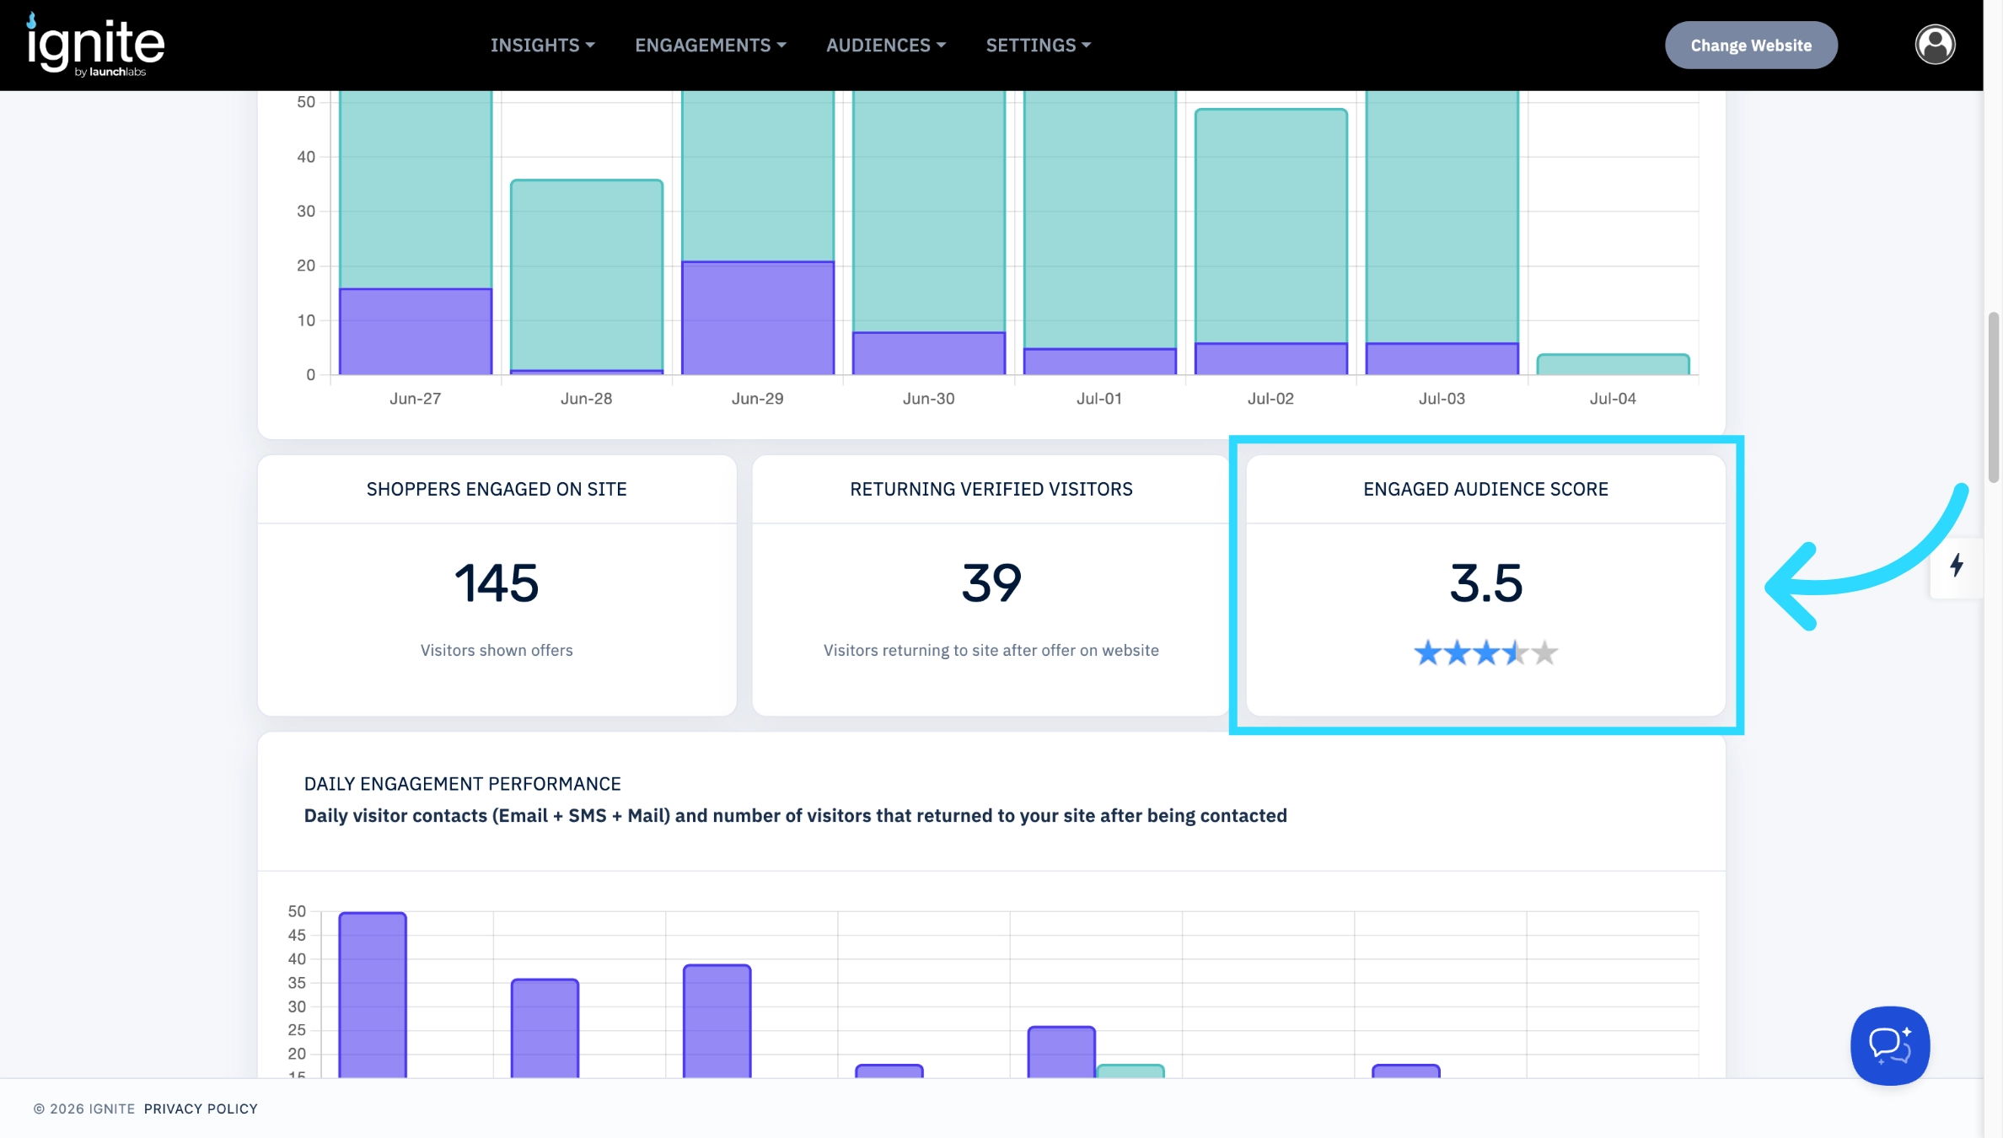Expand the Insights dropdown menu
This screenshot has width=2003, height=1138.
(543, 46)
